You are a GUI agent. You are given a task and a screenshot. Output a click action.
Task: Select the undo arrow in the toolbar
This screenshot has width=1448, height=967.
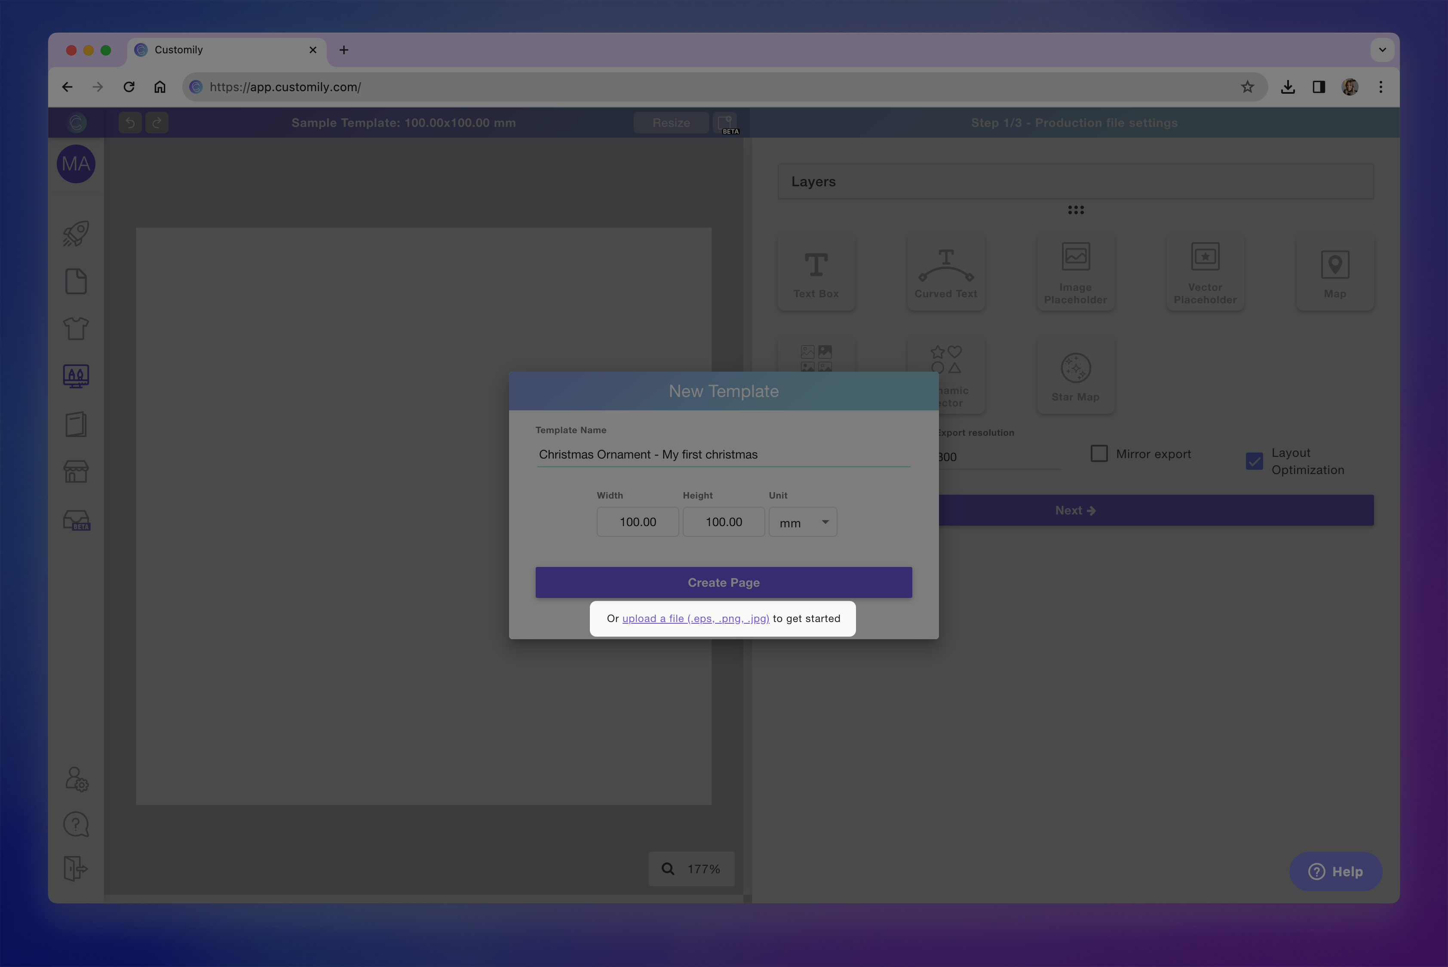tap(129, 122)
